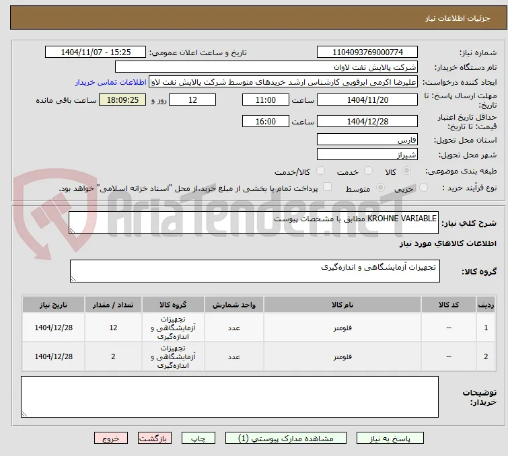508x456 pixels.
Task: Click the buyer organization name field
Action: click(266, 67)
